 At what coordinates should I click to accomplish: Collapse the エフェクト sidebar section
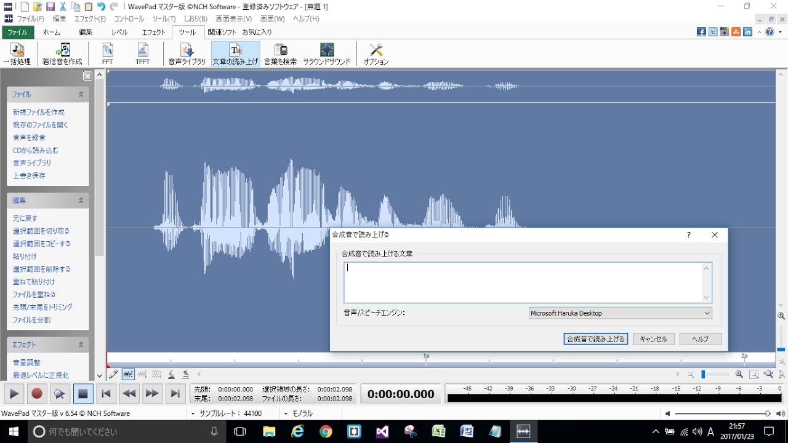click(81, 345)
